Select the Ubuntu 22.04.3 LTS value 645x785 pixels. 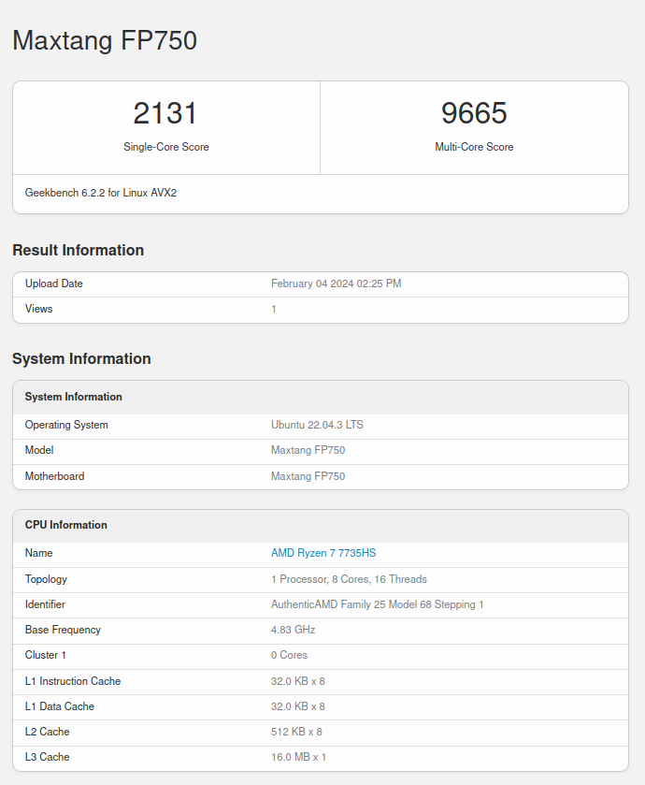(317, 425)
